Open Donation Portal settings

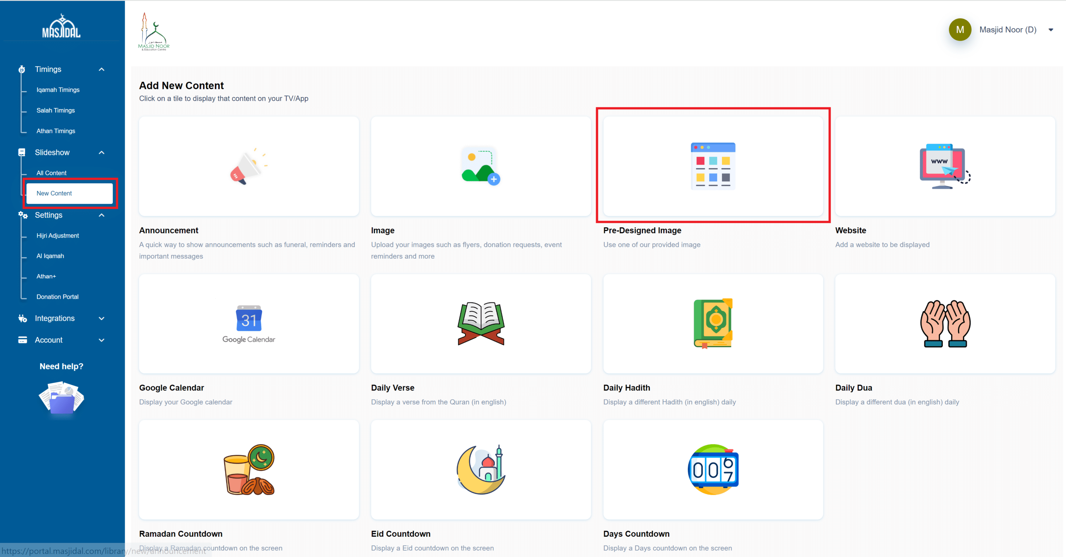pyautogui.click(x=57, y=297)
